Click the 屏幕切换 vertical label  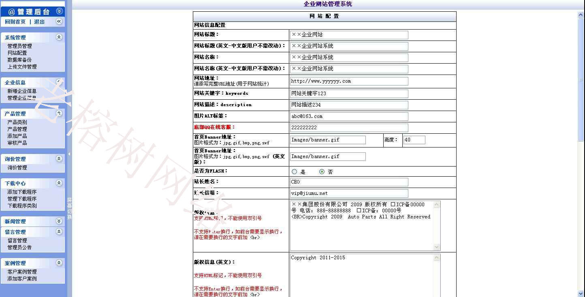point(69,209)
